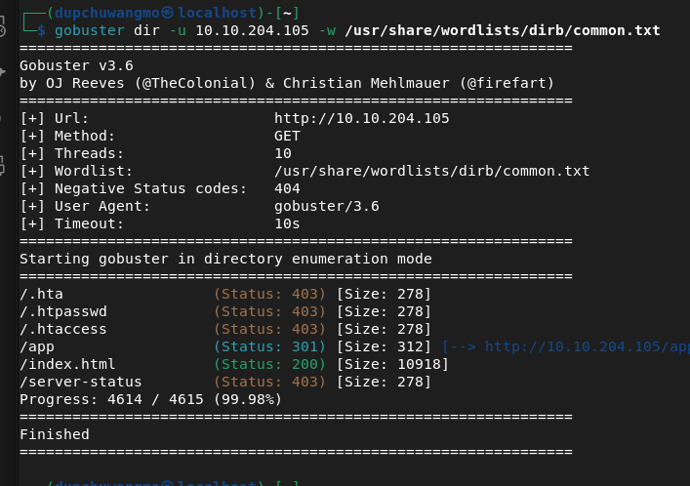The image size is (690, 486).
Task: Click Status 301 on the /app row
Action: [269, 346]
